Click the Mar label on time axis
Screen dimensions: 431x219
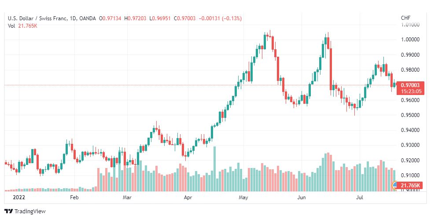pos(127,197)
